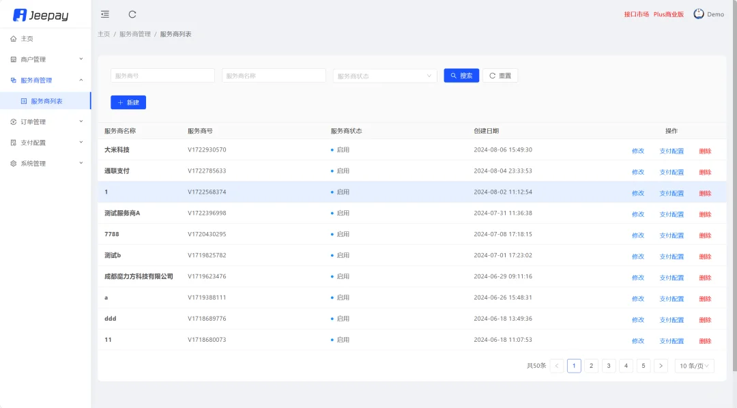Screen dimensions: 737x408
Task: Open the 10条/页 page size selector
Action: (694, 366)
